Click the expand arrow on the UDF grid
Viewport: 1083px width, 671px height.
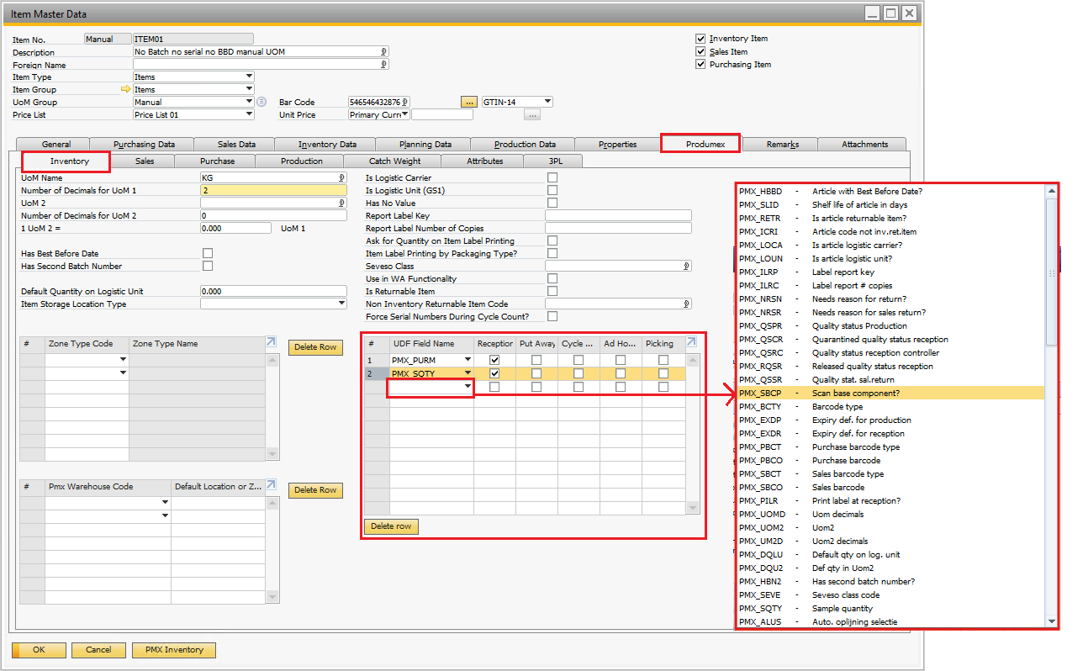click(691, 342)
